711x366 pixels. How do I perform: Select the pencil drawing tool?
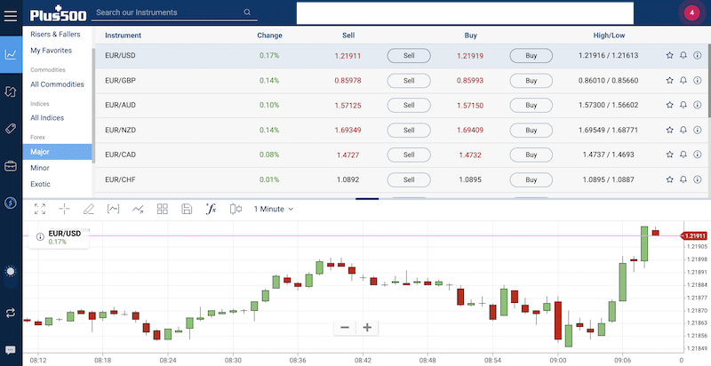pos(89,209)
